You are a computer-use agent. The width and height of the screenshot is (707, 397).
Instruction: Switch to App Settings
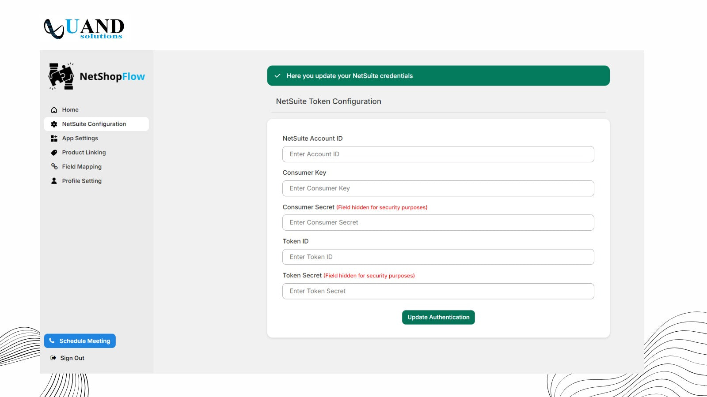coord(80,138)
